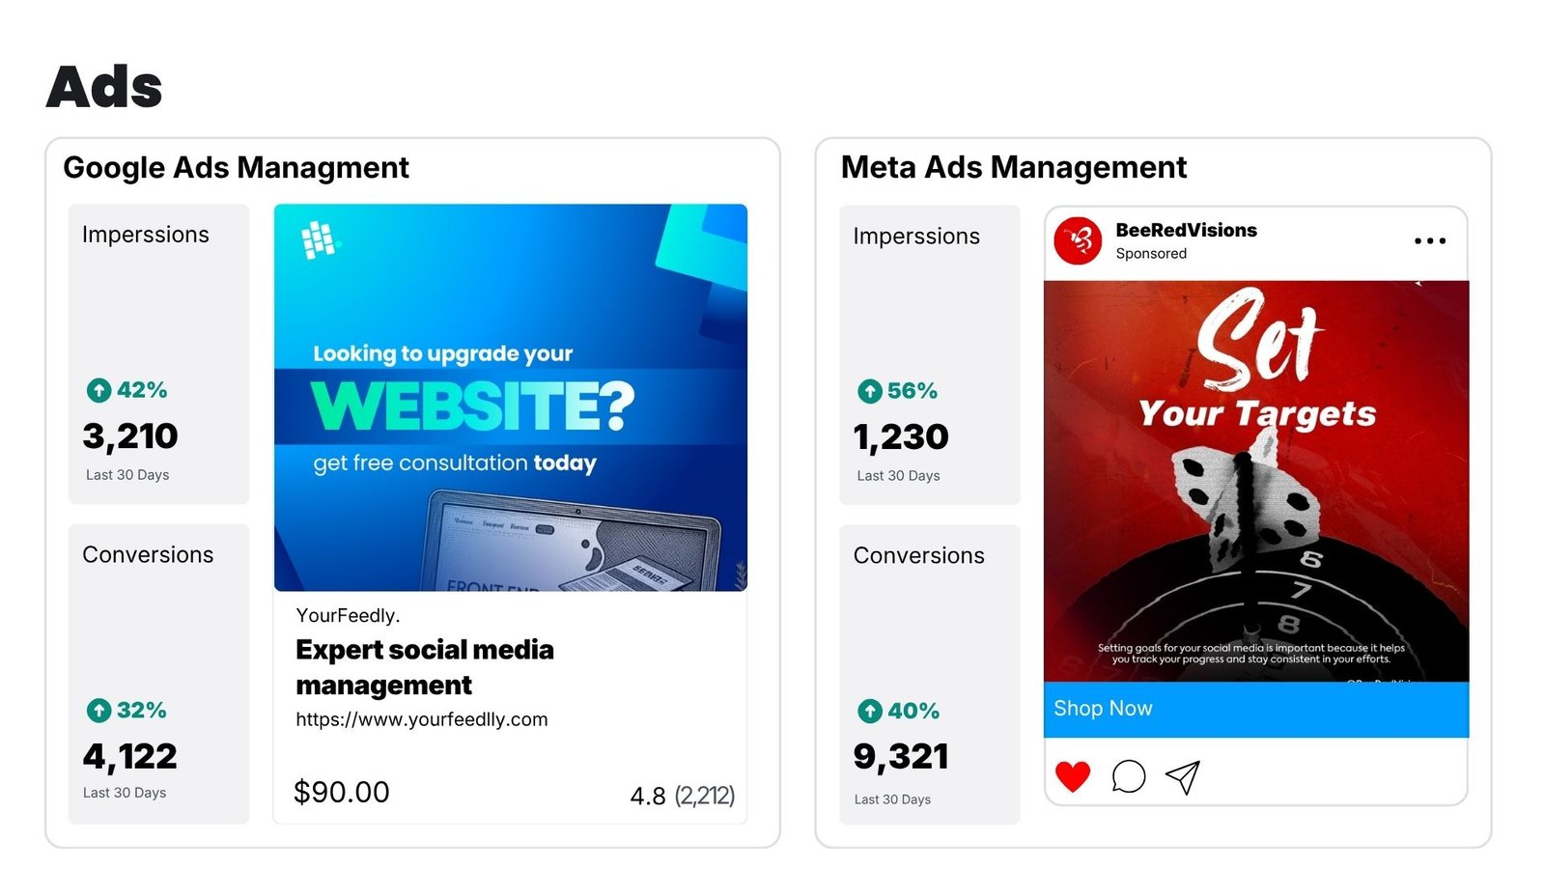1545x869 pixels.
Task: Open the three-dot menu on BeeRedVisions post
Action: (1430, 241)
